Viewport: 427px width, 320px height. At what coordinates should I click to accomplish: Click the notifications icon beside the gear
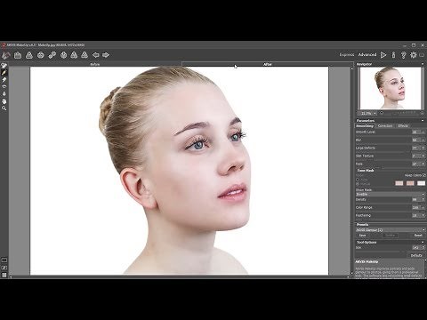click(422, 55)
